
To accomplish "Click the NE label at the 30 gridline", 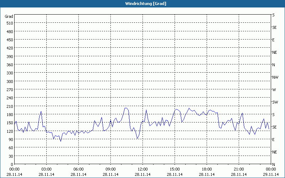I will pyautogui.click(x=275, y=152).
